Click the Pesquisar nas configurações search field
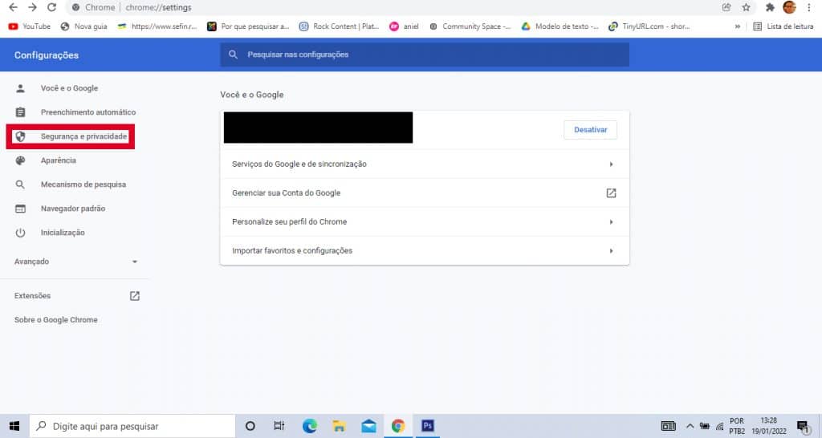This screenshot has width=822, height=438. (x=425, y=55)
